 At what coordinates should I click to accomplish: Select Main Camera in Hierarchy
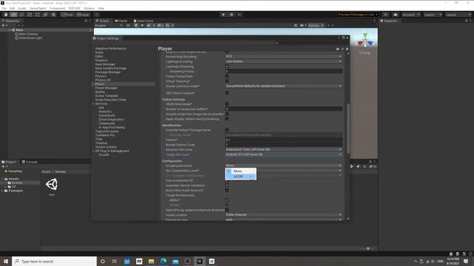tap(28, 34)
